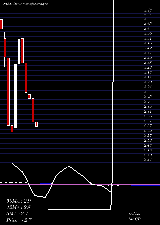Click the <<Live MACD label
This screenshot has width=160, height=225.
coord(135,217)
